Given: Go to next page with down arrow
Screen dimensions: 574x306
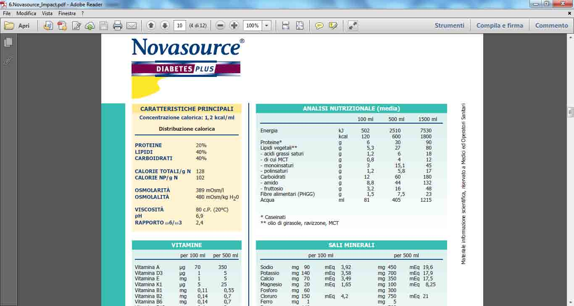Looking at the screenshot, I should click(x=165, y=26).
